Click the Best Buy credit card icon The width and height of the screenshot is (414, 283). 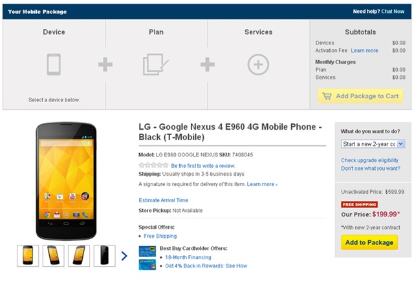[147, 251]
